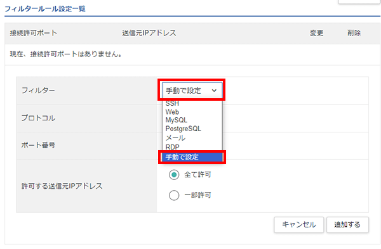The image size is (381, 249).
Task: Click 変更 column header
Action: (x=317, y=33)
